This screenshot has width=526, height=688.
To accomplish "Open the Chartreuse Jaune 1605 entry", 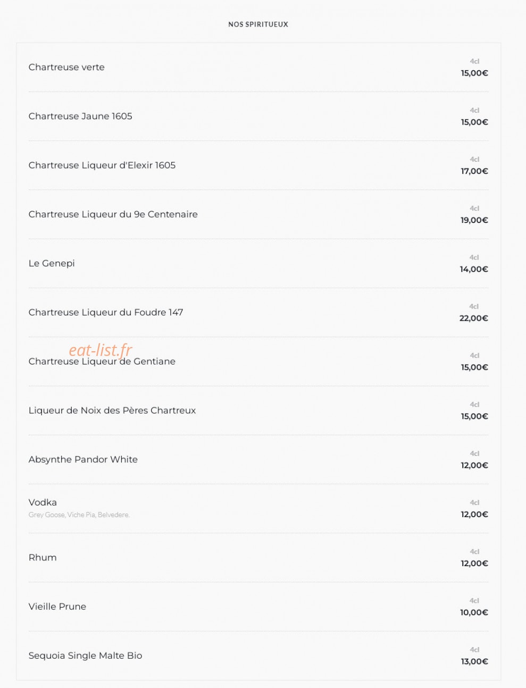I will (x=80, y=116).
